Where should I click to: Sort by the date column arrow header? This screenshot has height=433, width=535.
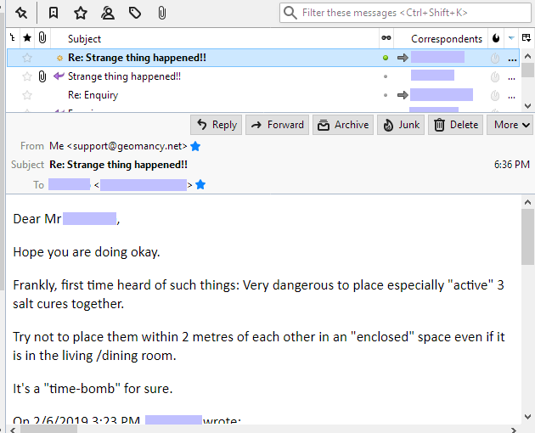point(510,38)
